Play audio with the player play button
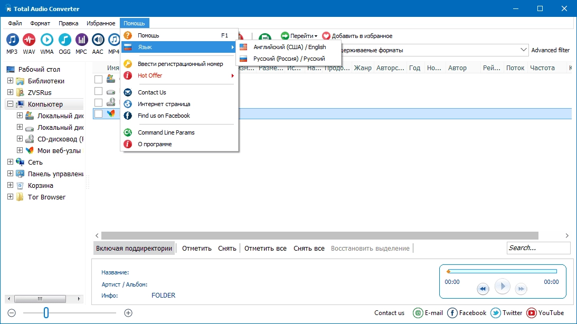Screen dimensions: 577x324 (502, 286)
